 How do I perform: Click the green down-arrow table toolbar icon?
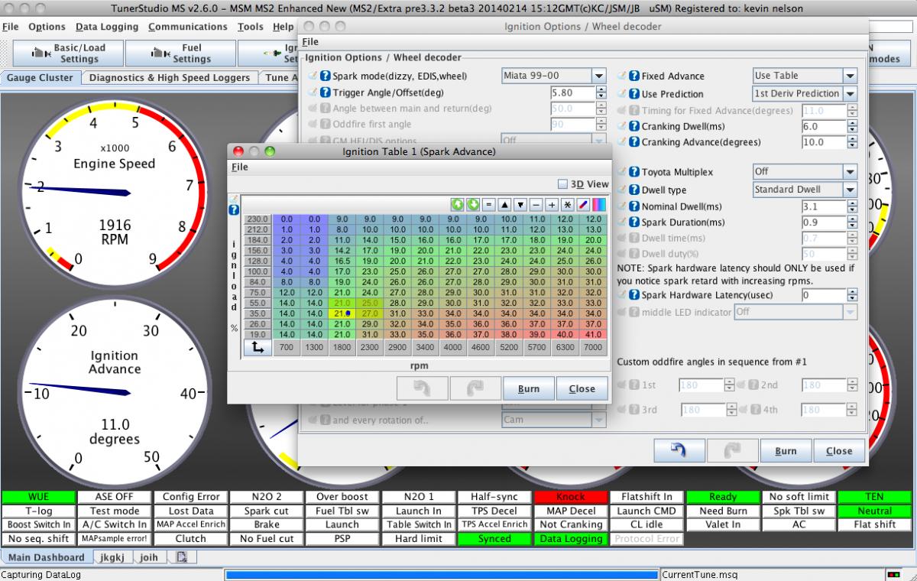(473, 205)
